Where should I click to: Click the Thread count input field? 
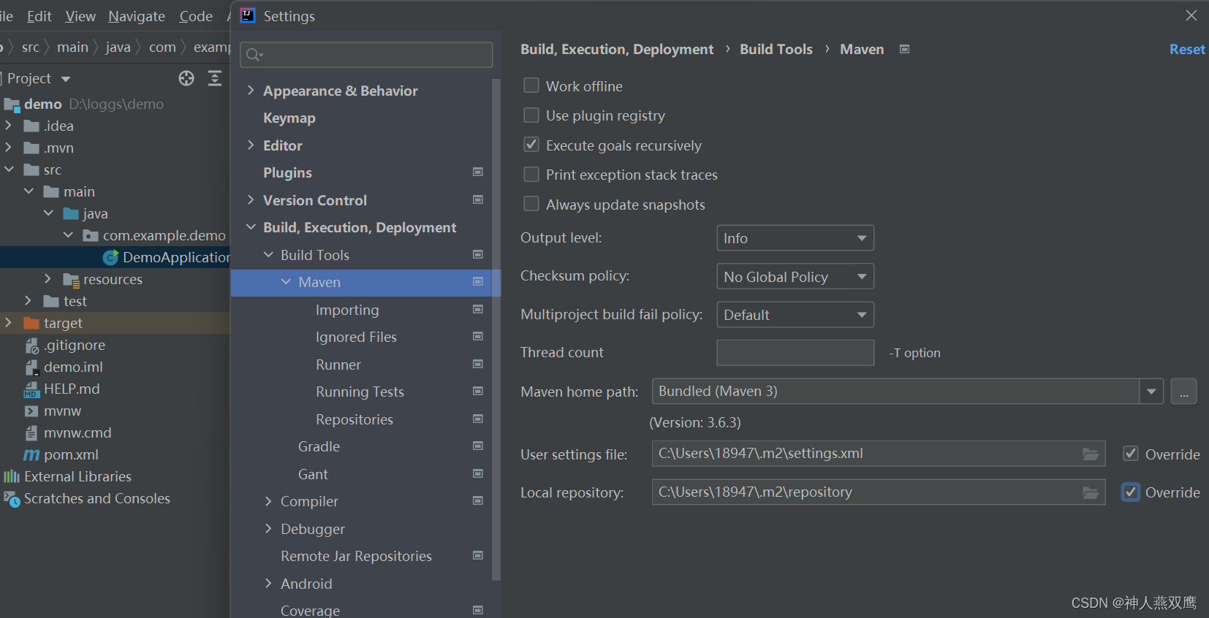point(795,353)
